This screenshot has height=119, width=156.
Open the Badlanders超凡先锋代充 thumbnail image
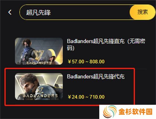[39, 87]
